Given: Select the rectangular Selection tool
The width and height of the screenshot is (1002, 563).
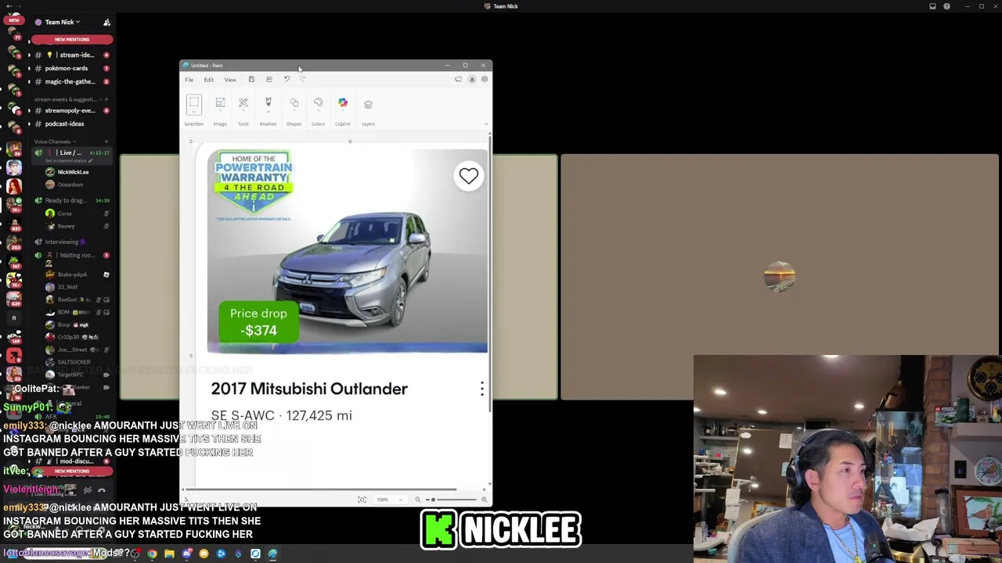Looking at the screenshot, I should click(x=193, y=102).
